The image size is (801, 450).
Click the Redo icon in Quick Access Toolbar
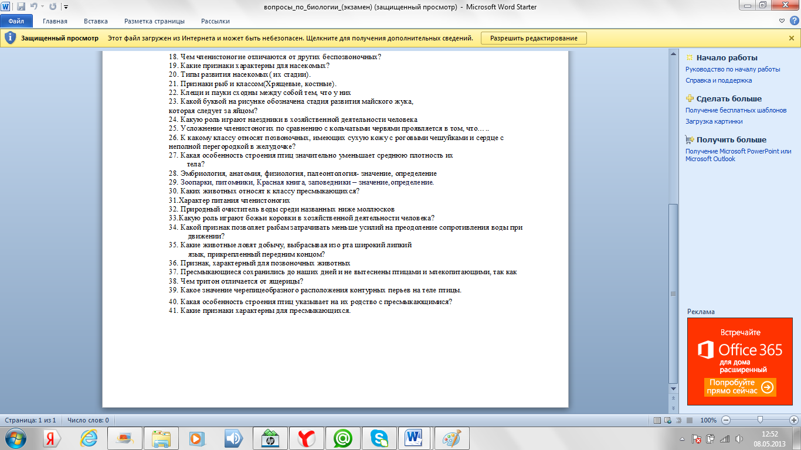click(x=53, y=7)
